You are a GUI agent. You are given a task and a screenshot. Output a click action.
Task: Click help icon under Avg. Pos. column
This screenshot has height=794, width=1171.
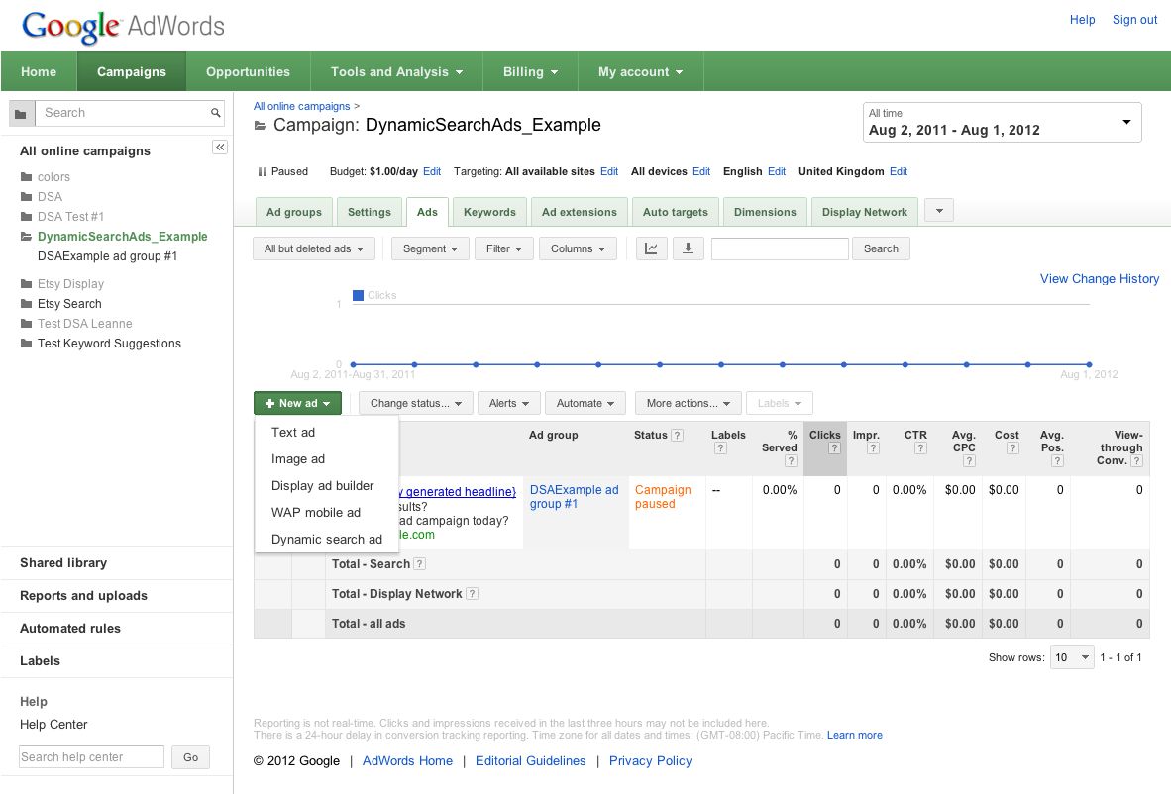(x=1057, y=461)
